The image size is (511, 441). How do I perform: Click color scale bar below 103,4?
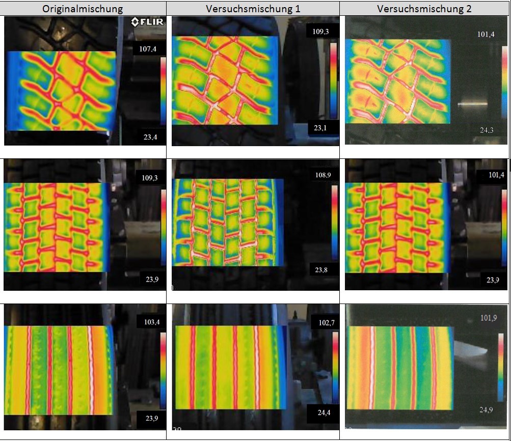pos(163,370)
